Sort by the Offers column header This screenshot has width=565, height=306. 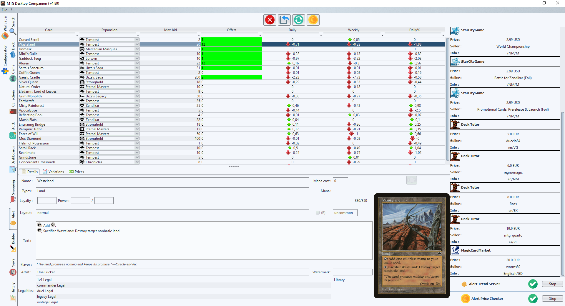232,30
